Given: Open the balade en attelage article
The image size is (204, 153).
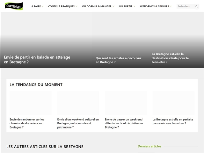Looking at the screenshot, I should [37, 60].
